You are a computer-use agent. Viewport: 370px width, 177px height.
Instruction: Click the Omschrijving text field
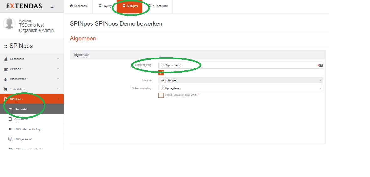[x=240, y=65]
